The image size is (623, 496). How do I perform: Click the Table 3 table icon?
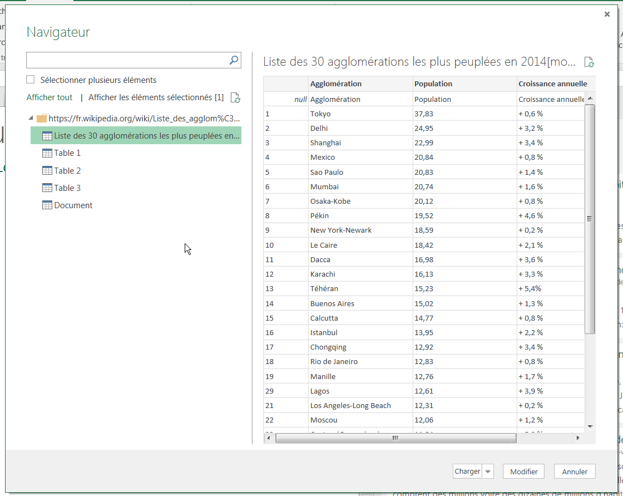47,188
